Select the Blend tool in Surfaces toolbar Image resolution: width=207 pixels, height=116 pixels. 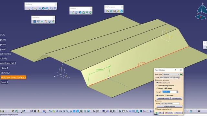(x=91, y=13)
